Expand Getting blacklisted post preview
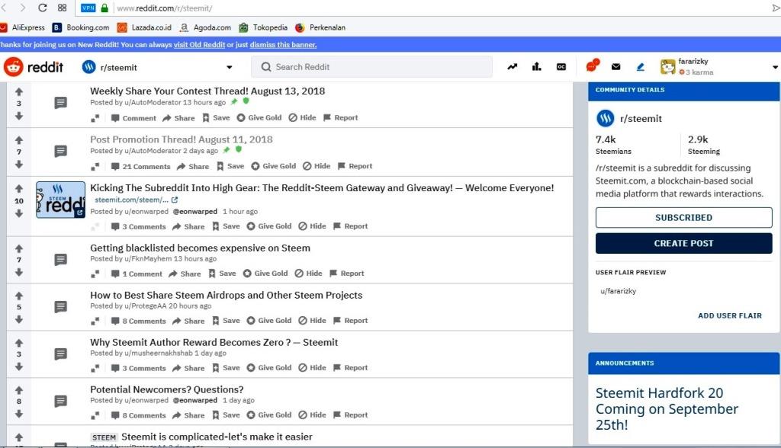Viewport: 781px width, 448px height. [x=95, y=274]
